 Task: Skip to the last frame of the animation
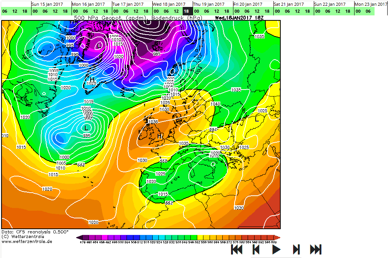click(316, 250)
